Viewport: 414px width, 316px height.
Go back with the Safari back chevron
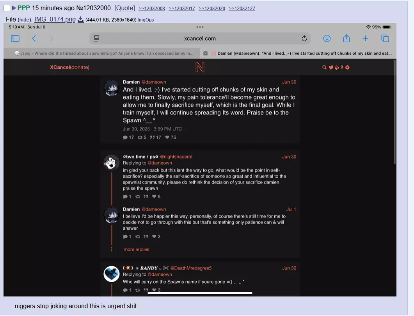coord(34,39)
